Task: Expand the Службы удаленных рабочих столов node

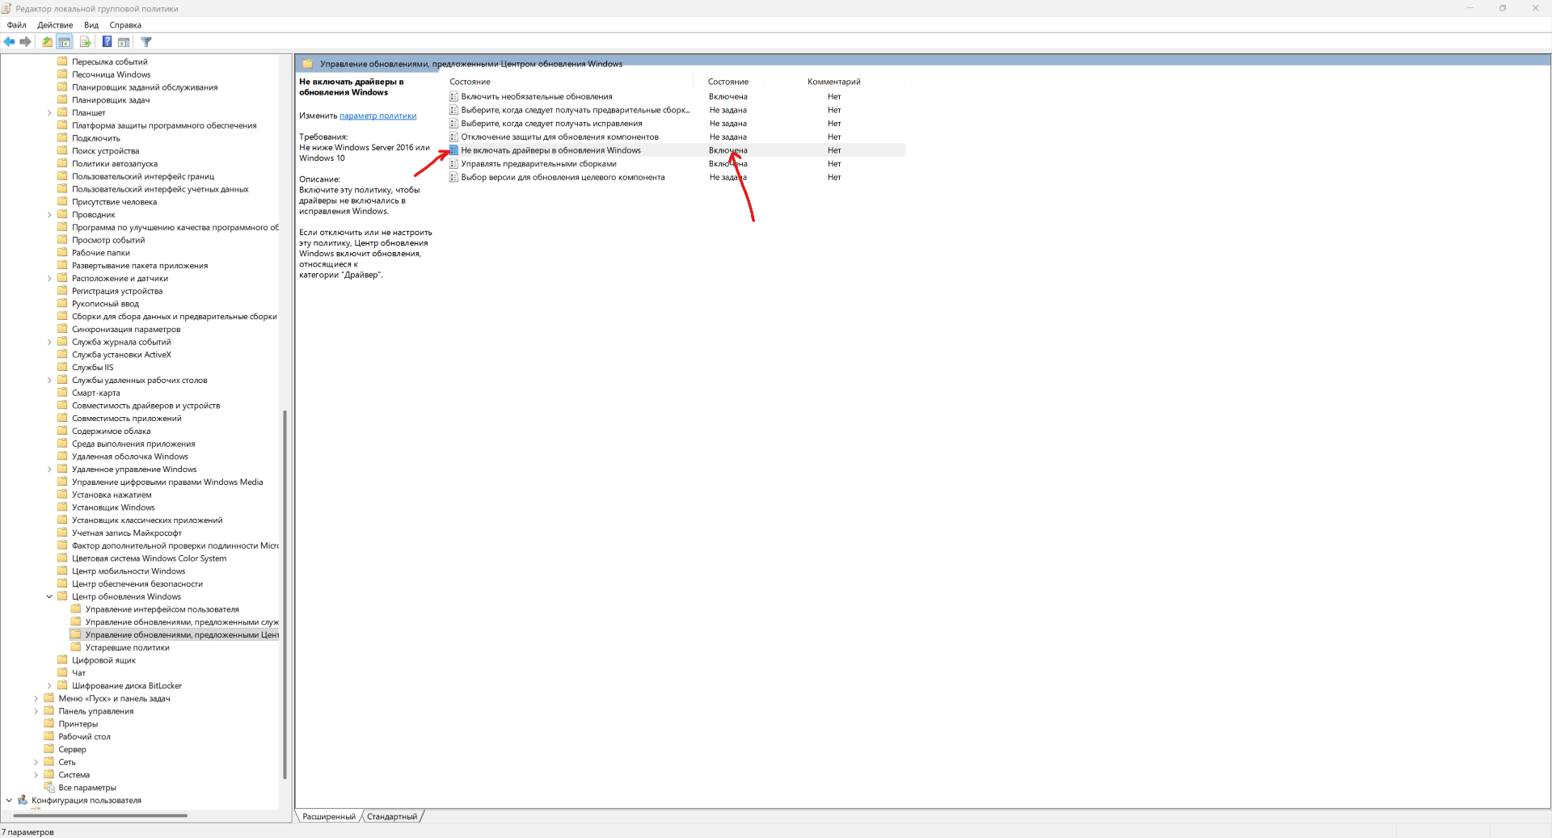Action: (x=49, y=381)
